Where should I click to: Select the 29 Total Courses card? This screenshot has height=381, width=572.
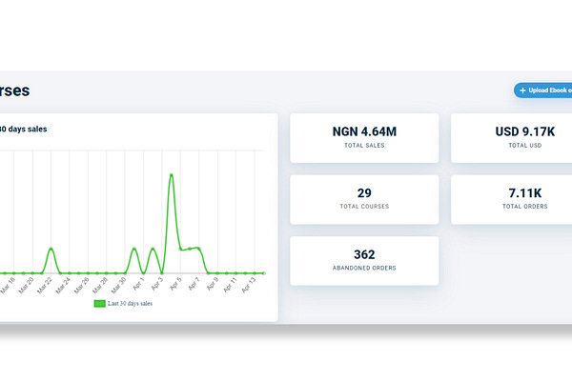coord(364,199)
